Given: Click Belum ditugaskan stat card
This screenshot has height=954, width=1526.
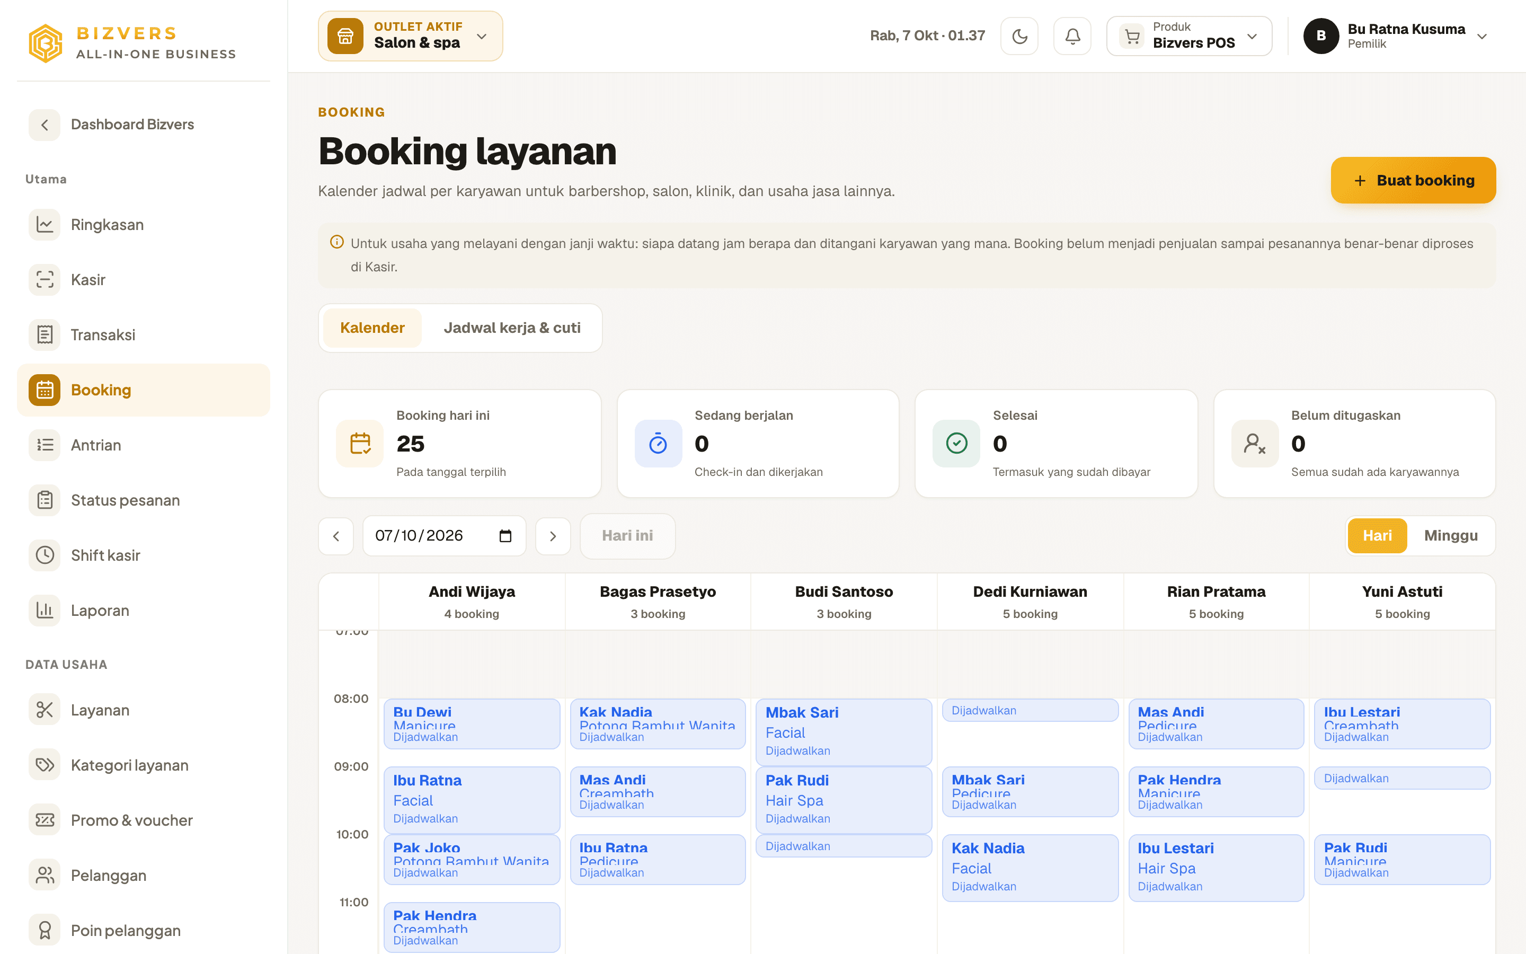Looking at the screenshot, I should coord(1354,444).
